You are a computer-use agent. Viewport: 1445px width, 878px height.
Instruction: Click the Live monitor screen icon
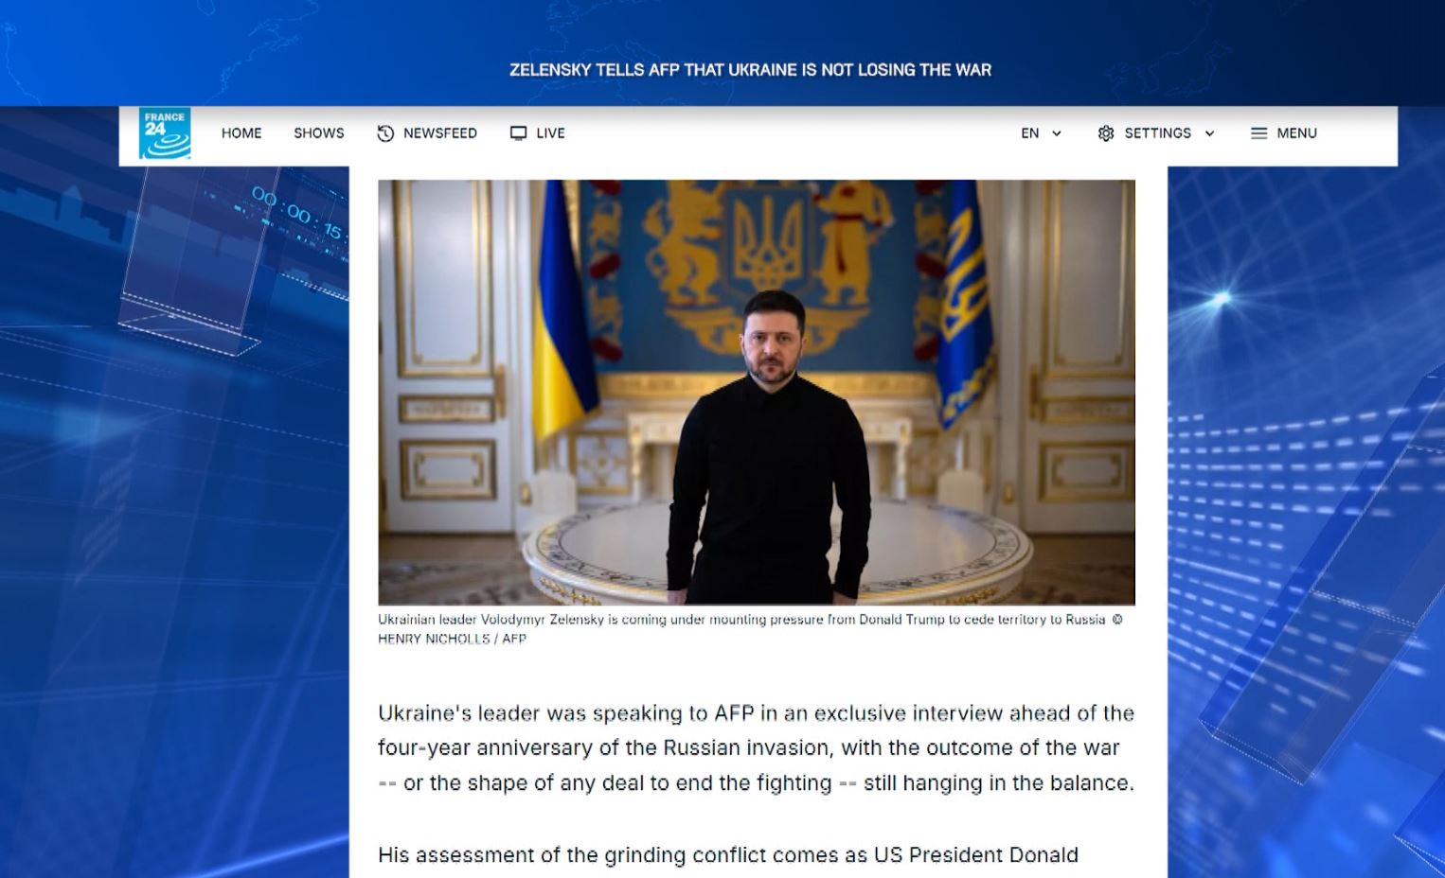pyautogui.click(x=518, y=133)
